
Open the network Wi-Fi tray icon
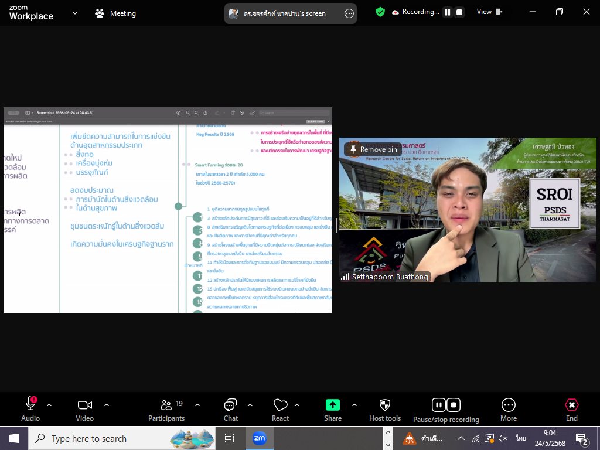(x=476, y=438)
